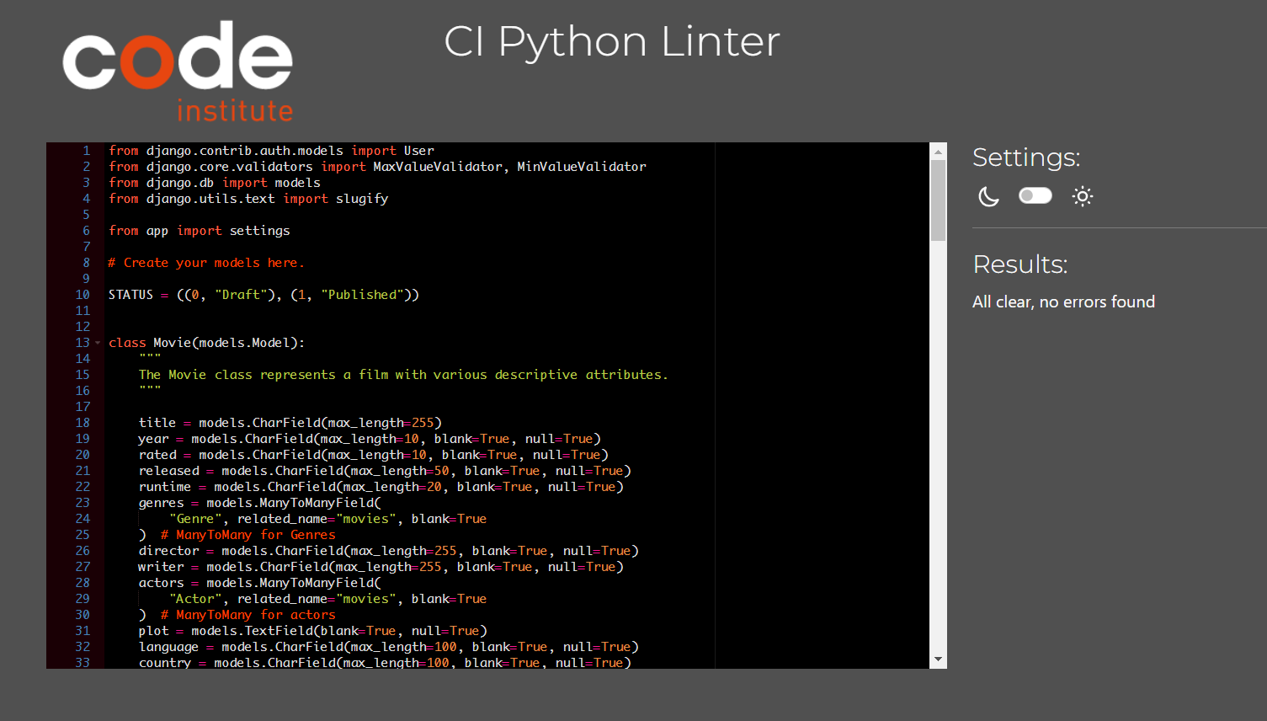Click the "Genre" string on line 24
This screenshot has height=721, width=1267.
click(195, 519)
